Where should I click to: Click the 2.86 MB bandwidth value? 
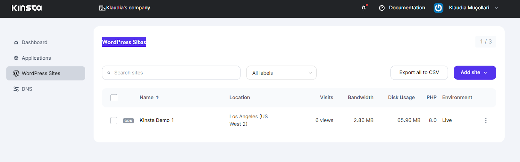[364, 120]
